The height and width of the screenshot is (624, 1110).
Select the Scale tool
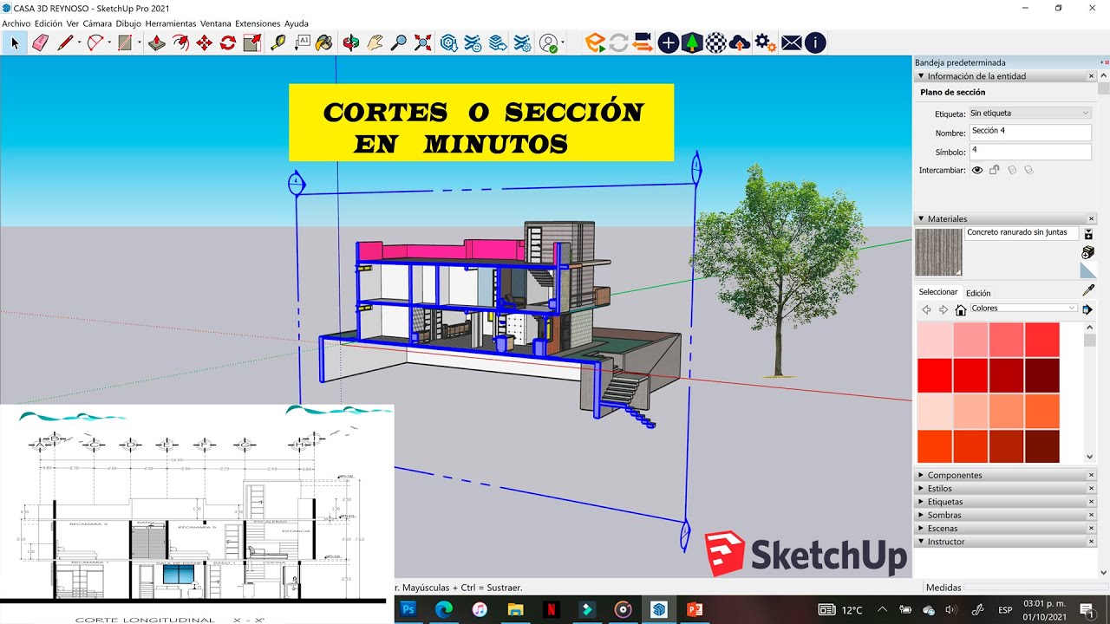(x=252, y=42)
